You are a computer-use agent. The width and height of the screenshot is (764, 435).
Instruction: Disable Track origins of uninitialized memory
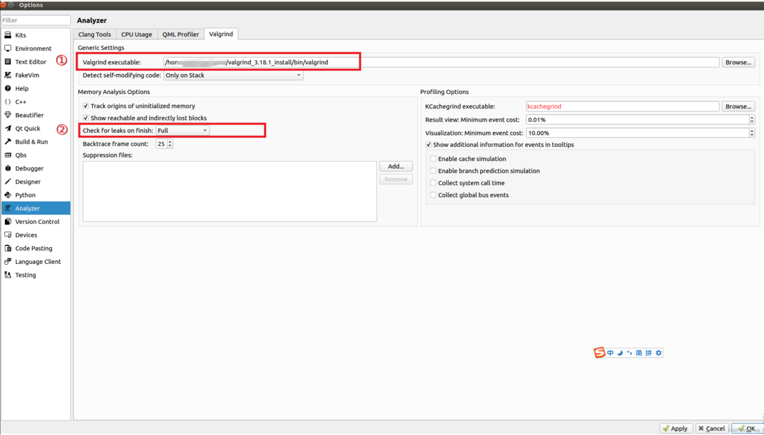pyautogui.click(x=86, y=106)
